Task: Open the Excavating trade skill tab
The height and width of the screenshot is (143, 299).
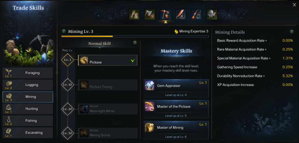Action: pos(28,133)
